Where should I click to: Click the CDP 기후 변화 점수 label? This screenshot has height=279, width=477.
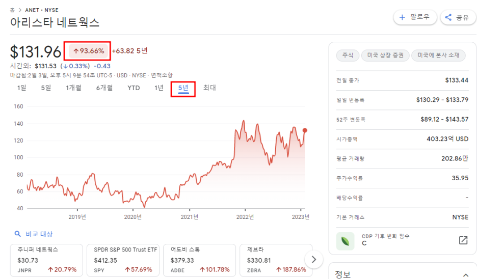tap(385, 236)
